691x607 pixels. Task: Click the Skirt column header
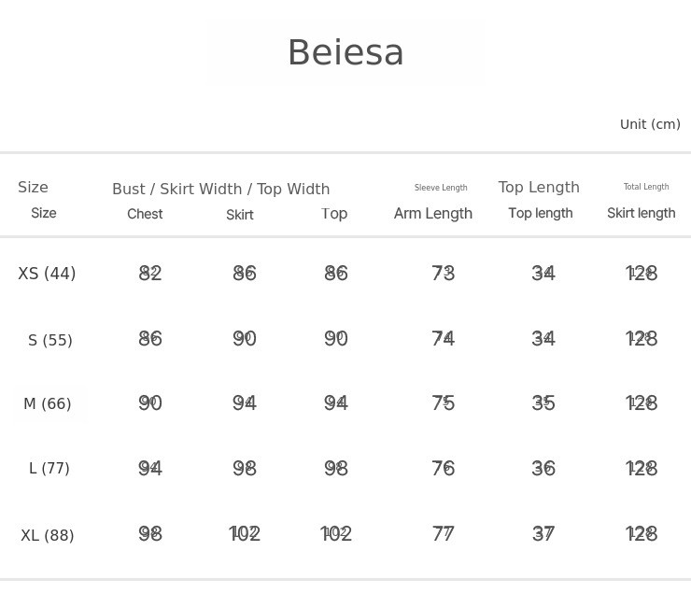[240, 215]
